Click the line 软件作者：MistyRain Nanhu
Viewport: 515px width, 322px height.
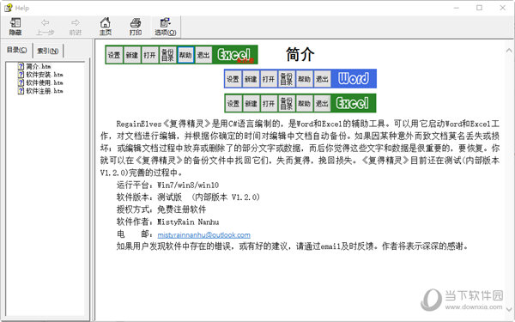click(x=167, y=222)
